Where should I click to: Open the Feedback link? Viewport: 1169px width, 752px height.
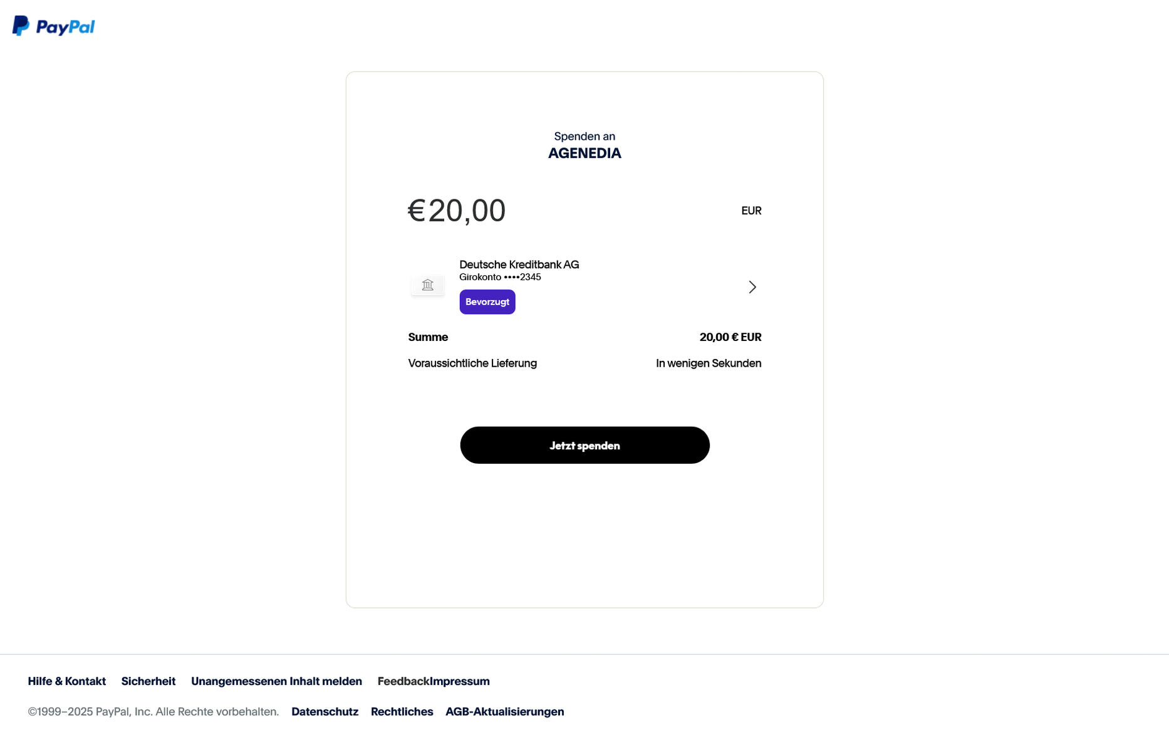click(403, 681)
